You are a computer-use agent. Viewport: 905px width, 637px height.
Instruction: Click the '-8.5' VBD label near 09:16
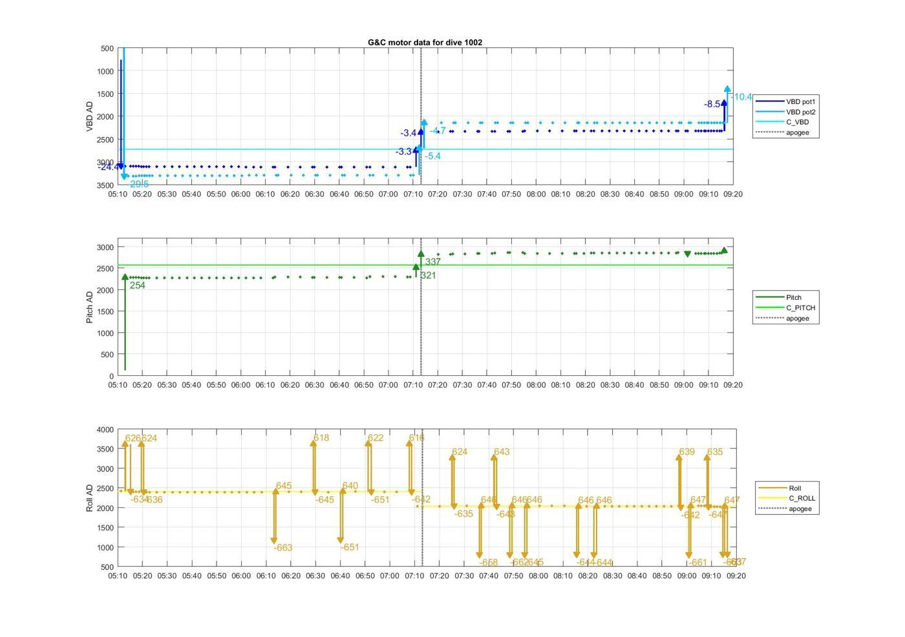click(712, 104)
